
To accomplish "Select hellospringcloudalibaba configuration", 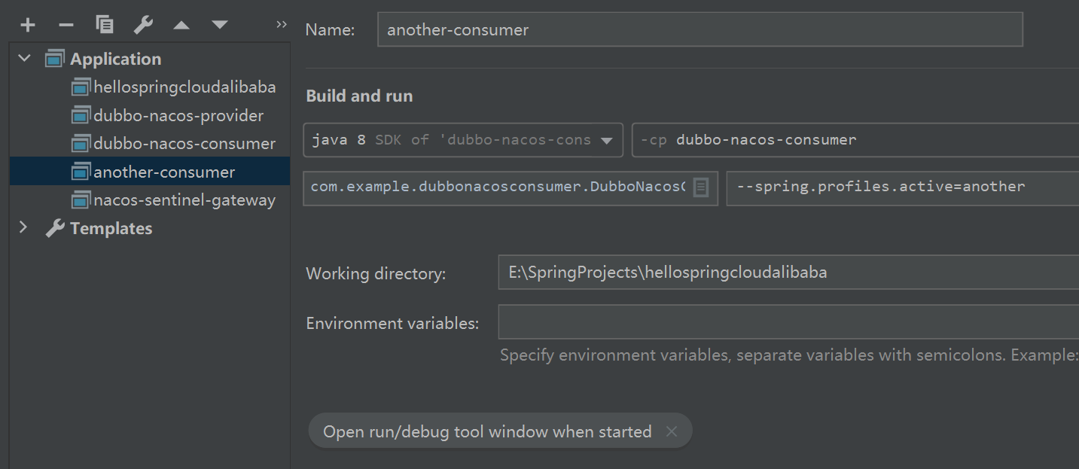I will click(x=150, y=87).
